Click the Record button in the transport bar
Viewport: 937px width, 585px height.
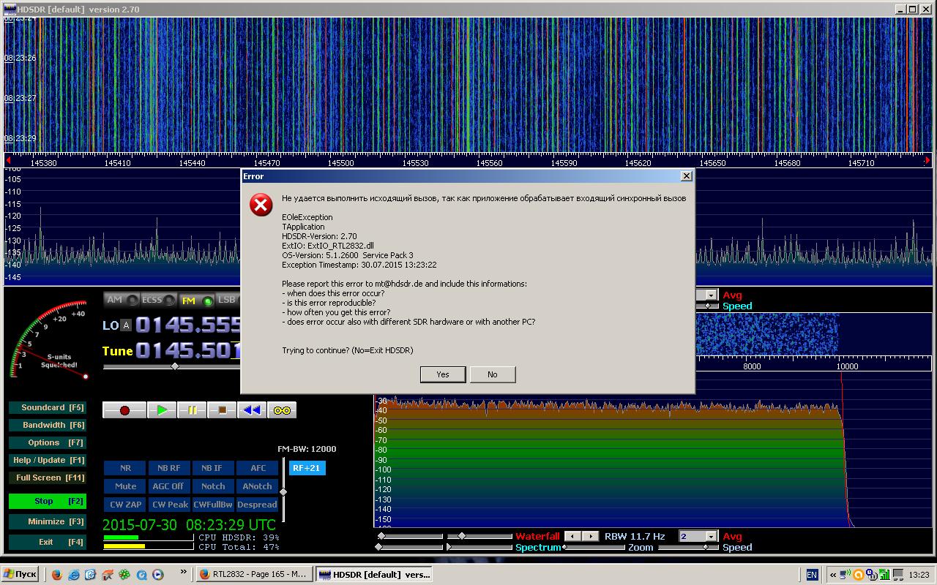(x=124, y=410)
